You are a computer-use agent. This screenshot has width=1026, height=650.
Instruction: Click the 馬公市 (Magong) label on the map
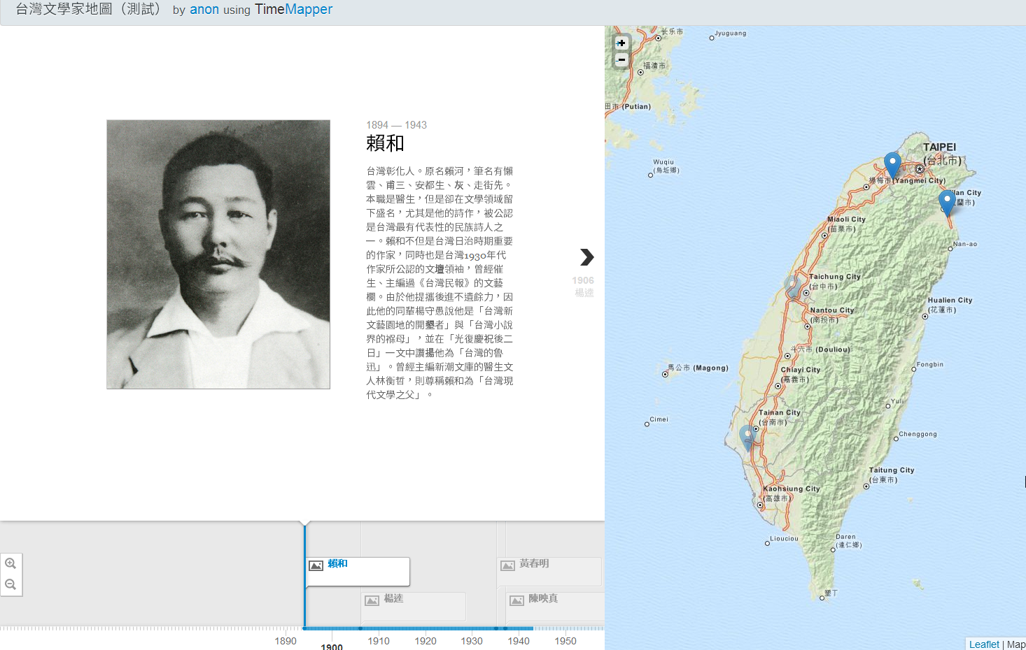click(x=698, y=368)
